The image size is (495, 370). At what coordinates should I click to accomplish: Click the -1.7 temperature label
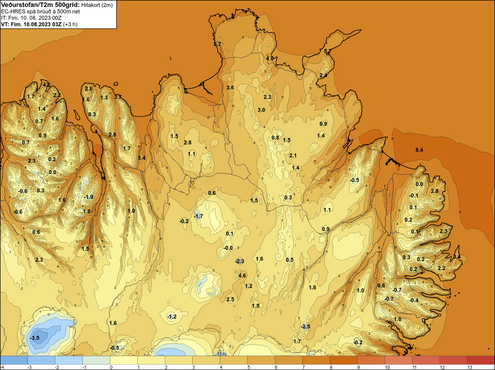pyautogui.click(x=198, y=216)
